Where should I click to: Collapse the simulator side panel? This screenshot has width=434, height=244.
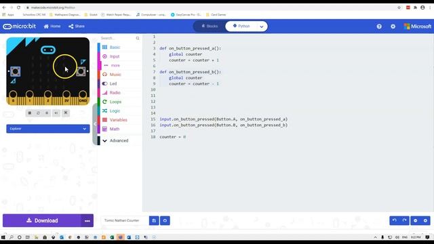coord(95,124)
